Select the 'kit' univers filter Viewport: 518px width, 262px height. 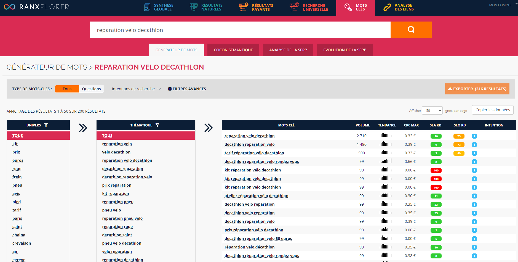(x=15, y=144)
